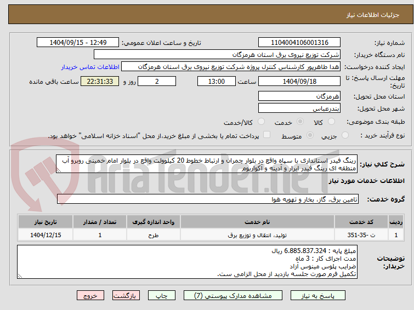This screenshot has height=310, width=414.
Task: Select the خدمت radio button
Action: (x=300, y=122)
